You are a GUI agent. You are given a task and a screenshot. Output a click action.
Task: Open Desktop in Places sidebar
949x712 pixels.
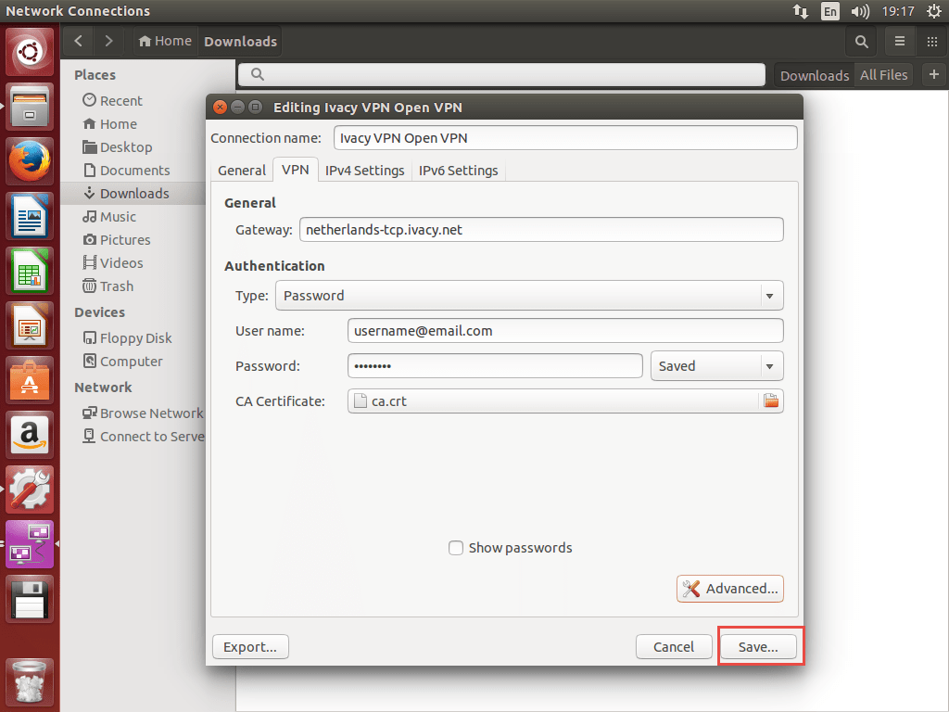point(118,147)
